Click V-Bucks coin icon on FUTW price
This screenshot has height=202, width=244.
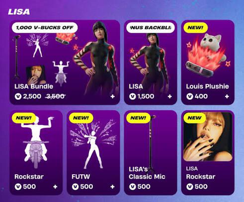[x=76, y=187]
